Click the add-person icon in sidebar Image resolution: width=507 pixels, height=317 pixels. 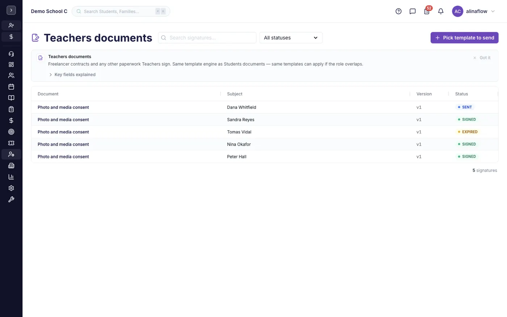coord(11,25)
